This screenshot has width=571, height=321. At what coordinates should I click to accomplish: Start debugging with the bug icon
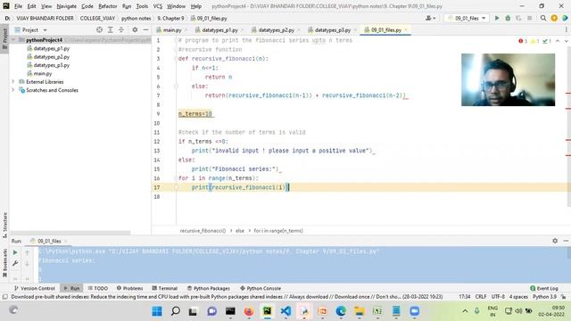pos(508,18)
